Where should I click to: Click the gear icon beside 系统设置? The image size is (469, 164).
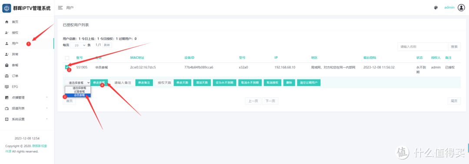point(7,119)
